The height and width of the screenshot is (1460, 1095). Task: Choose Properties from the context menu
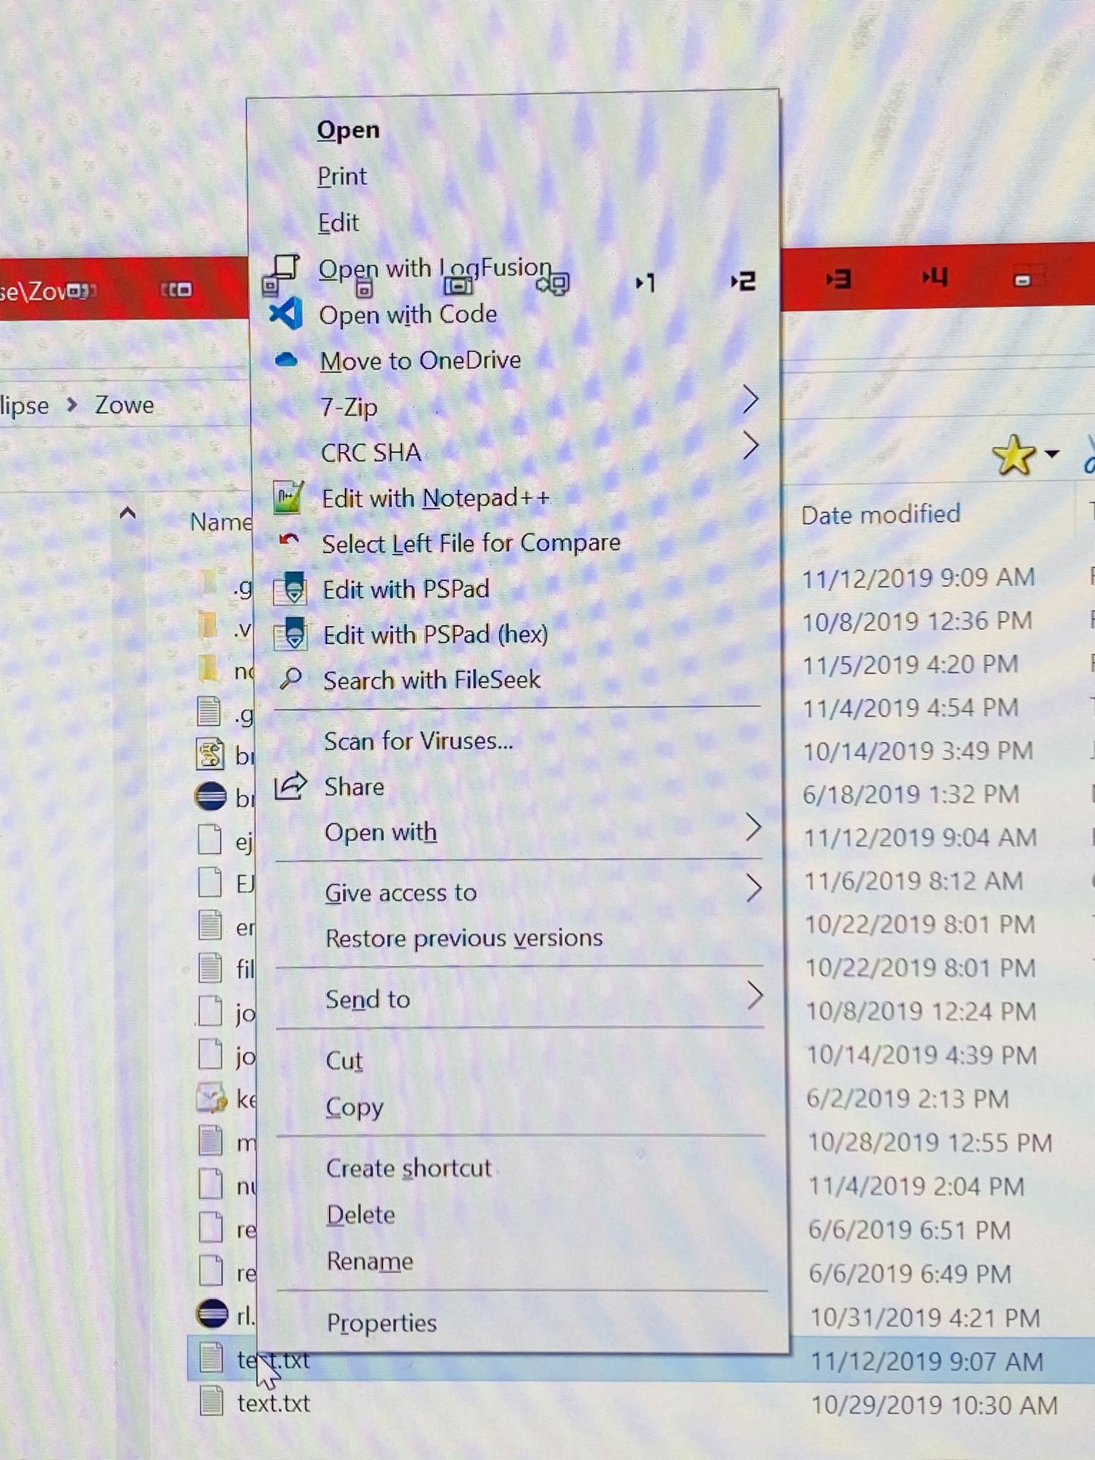tap(381, 1323)
